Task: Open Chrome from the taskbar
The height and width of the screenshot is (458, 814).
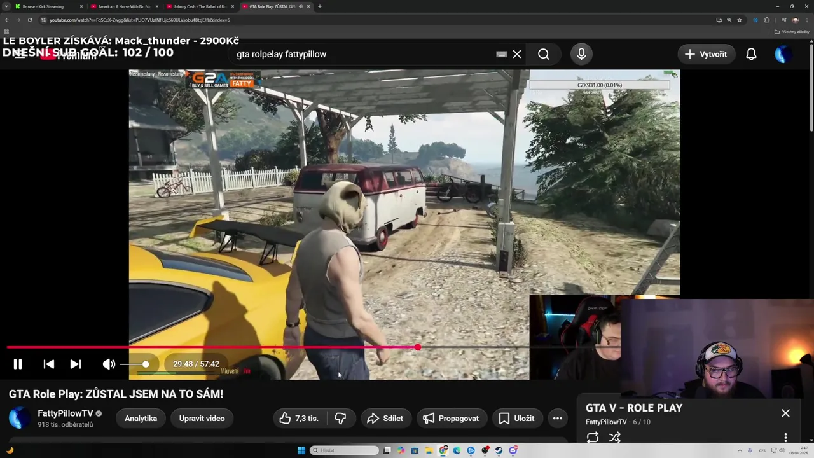Action: [443, 450]
